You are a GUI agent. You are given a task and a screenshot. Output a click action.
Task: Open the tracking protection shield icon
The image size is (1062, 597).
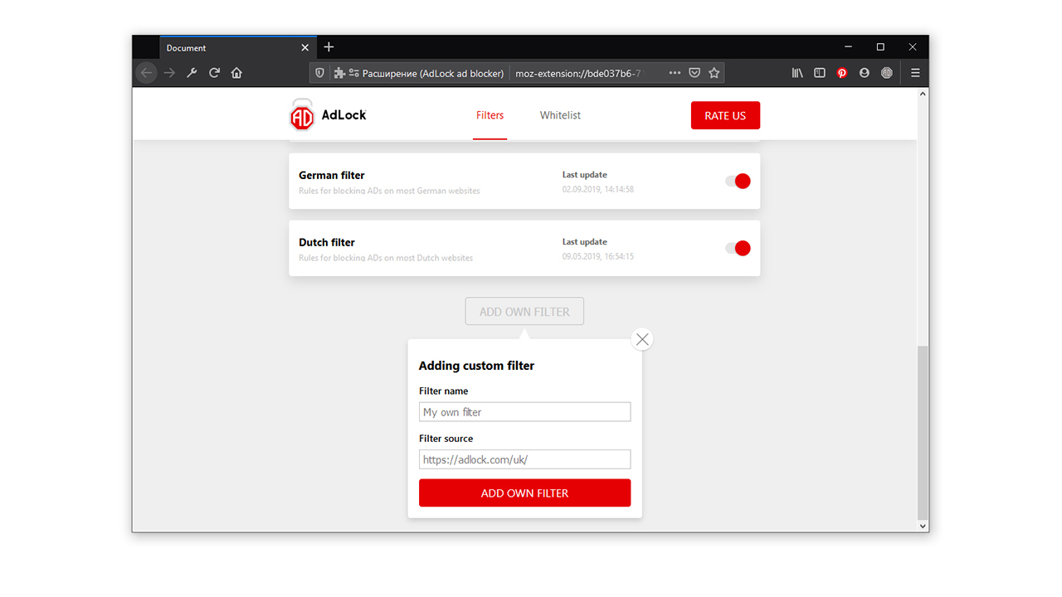coord(319,73)
